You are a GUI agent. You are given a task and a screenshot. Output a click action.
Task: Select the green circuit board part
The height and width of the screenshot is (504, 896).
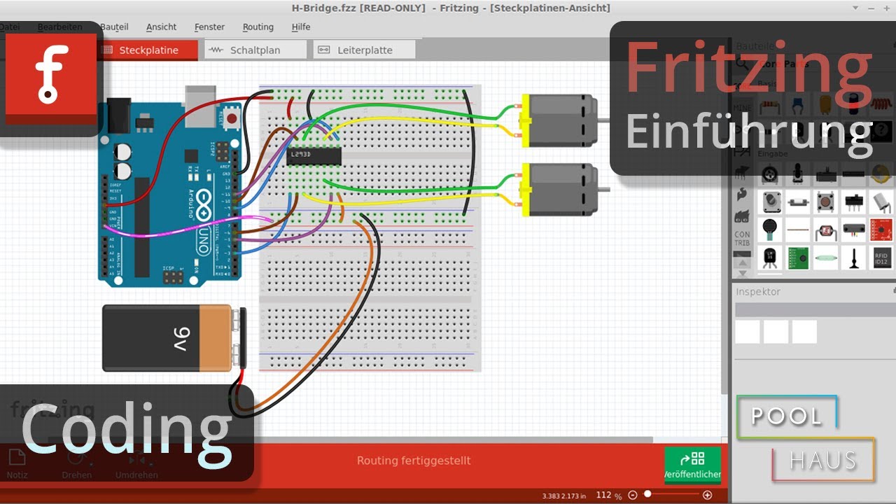click(x=798, y=257)
